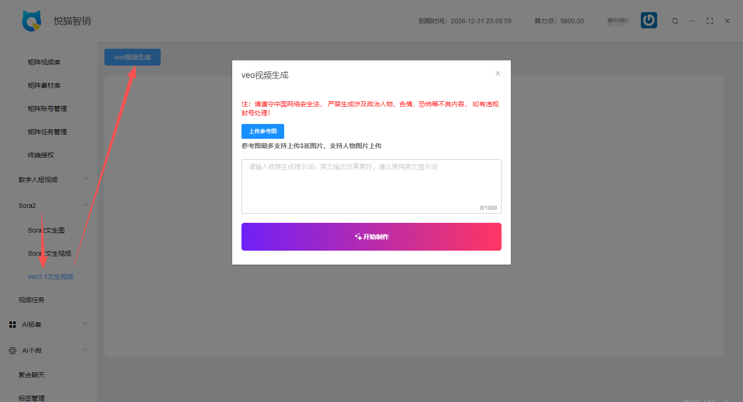
Task: Click the AI个微 gear icon
Action: point(13,350)
